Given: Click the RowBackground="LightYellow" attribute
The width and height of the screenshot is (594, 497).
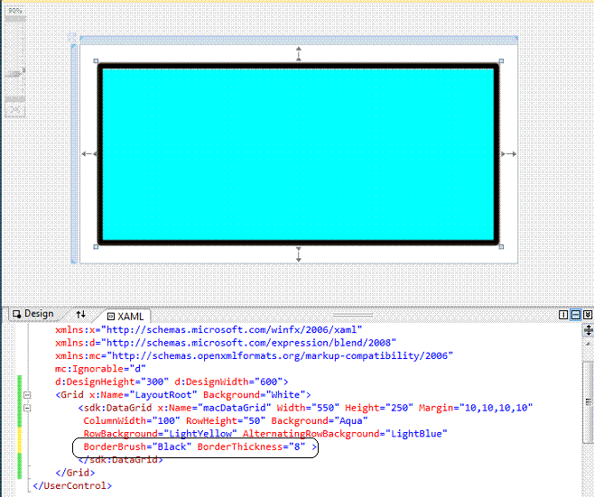Looking at the screenshot, I should [161, 433].
